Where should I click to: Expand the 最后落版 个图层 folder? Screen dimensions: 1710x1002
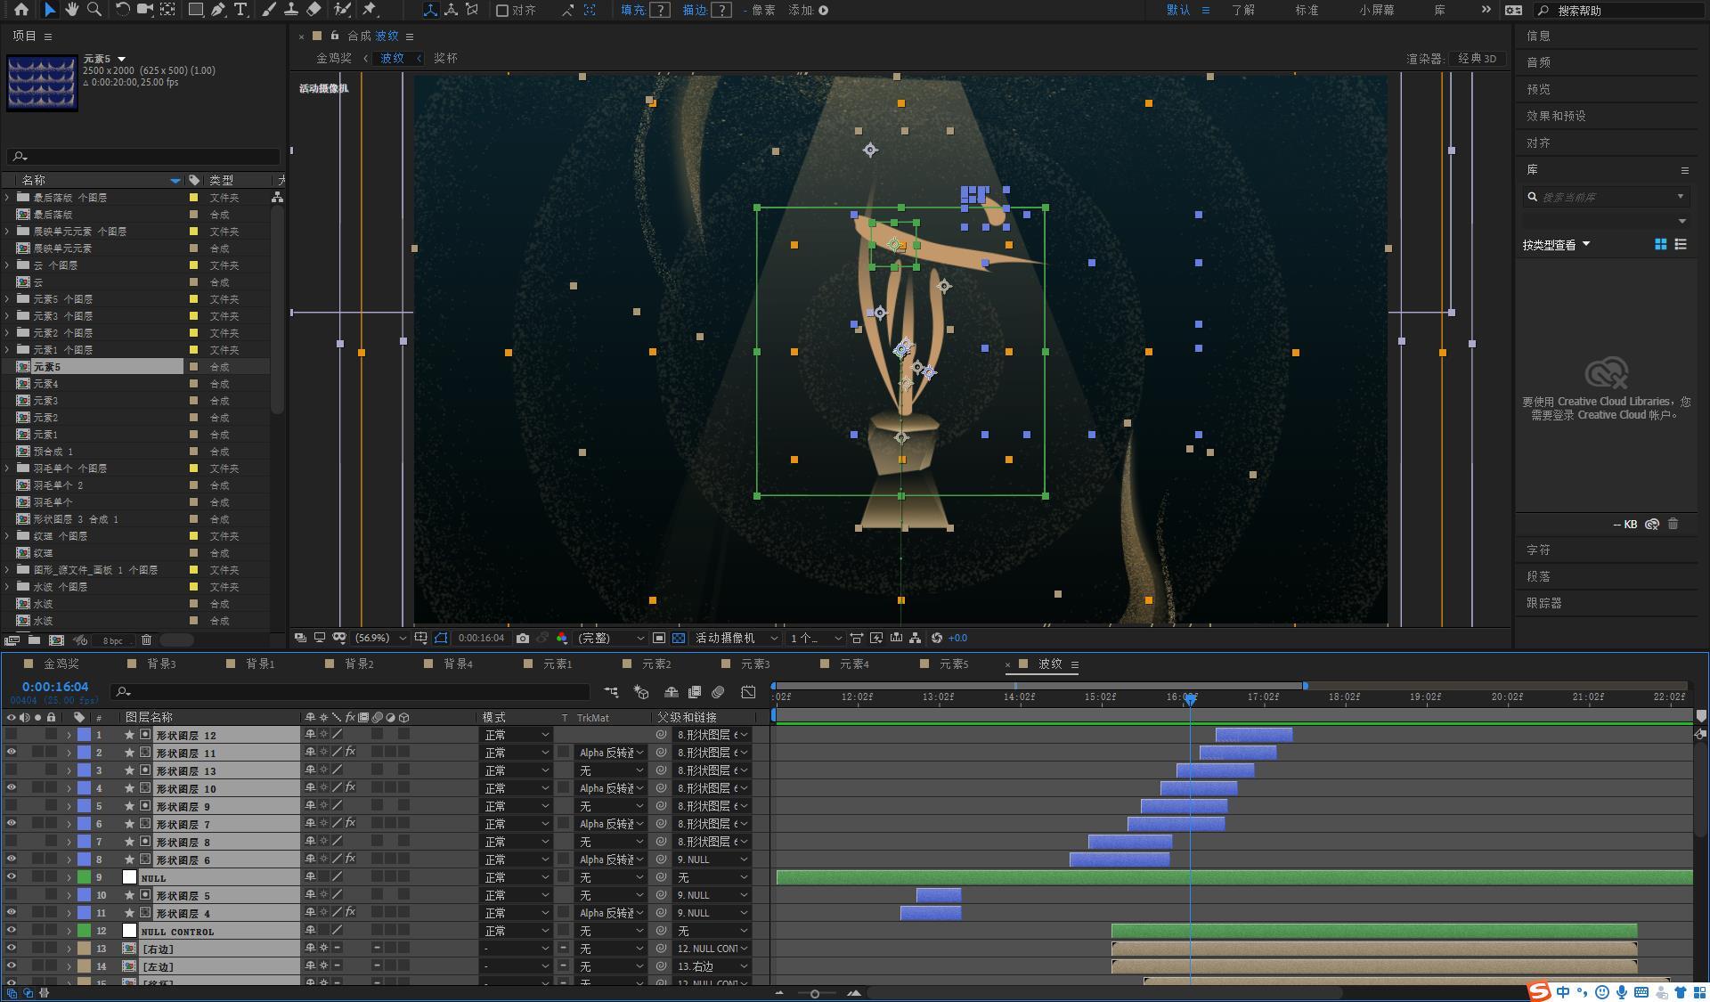[x=8, y=197]
